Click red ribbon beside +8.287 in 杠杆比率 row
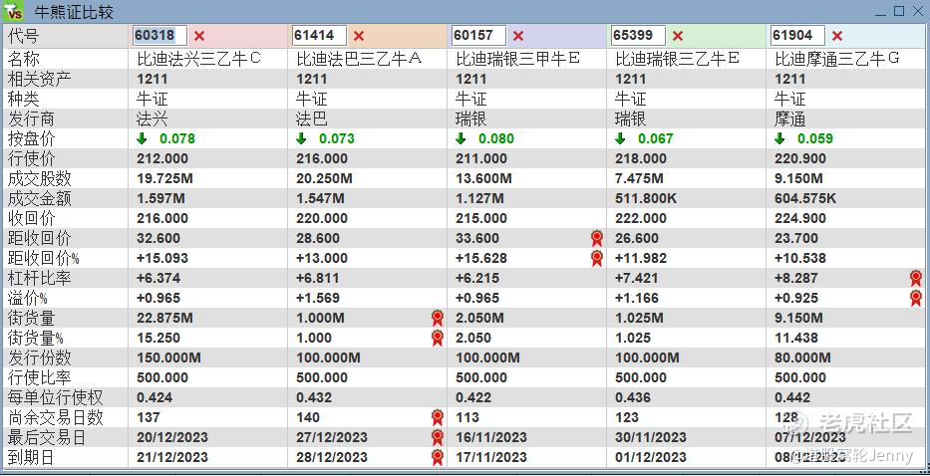This screenshot has height=476, width=930. tap(916, 278)
